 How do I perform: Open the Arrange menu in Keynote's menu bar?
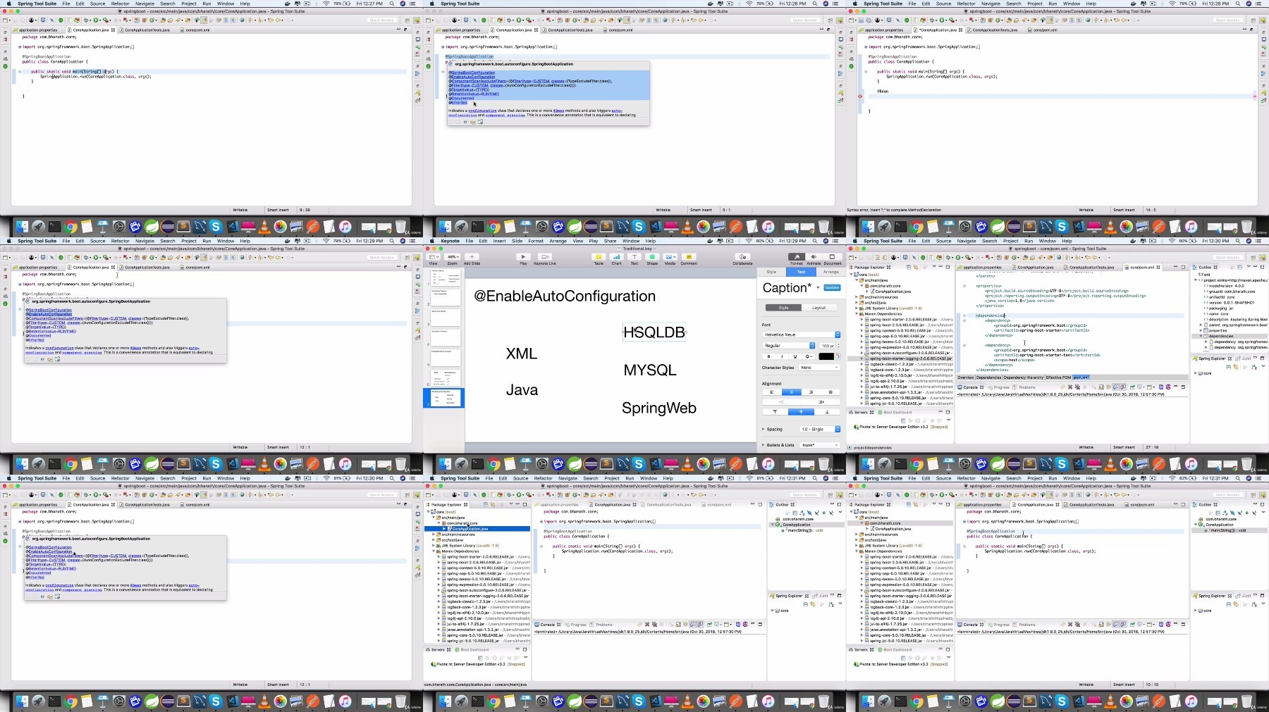click(x=558, y=241)
